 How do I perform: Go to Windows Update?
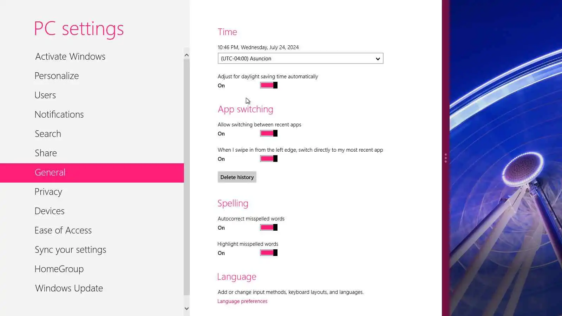92,288
